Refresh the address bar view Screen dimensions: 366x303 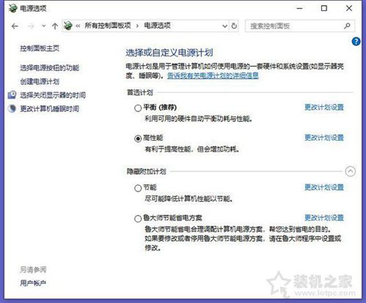coord(234,26)
